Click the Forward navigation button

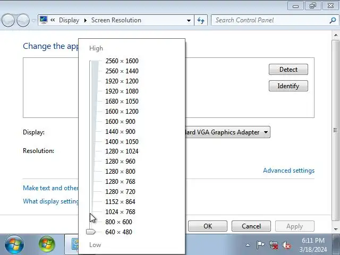tap(23, 20)
